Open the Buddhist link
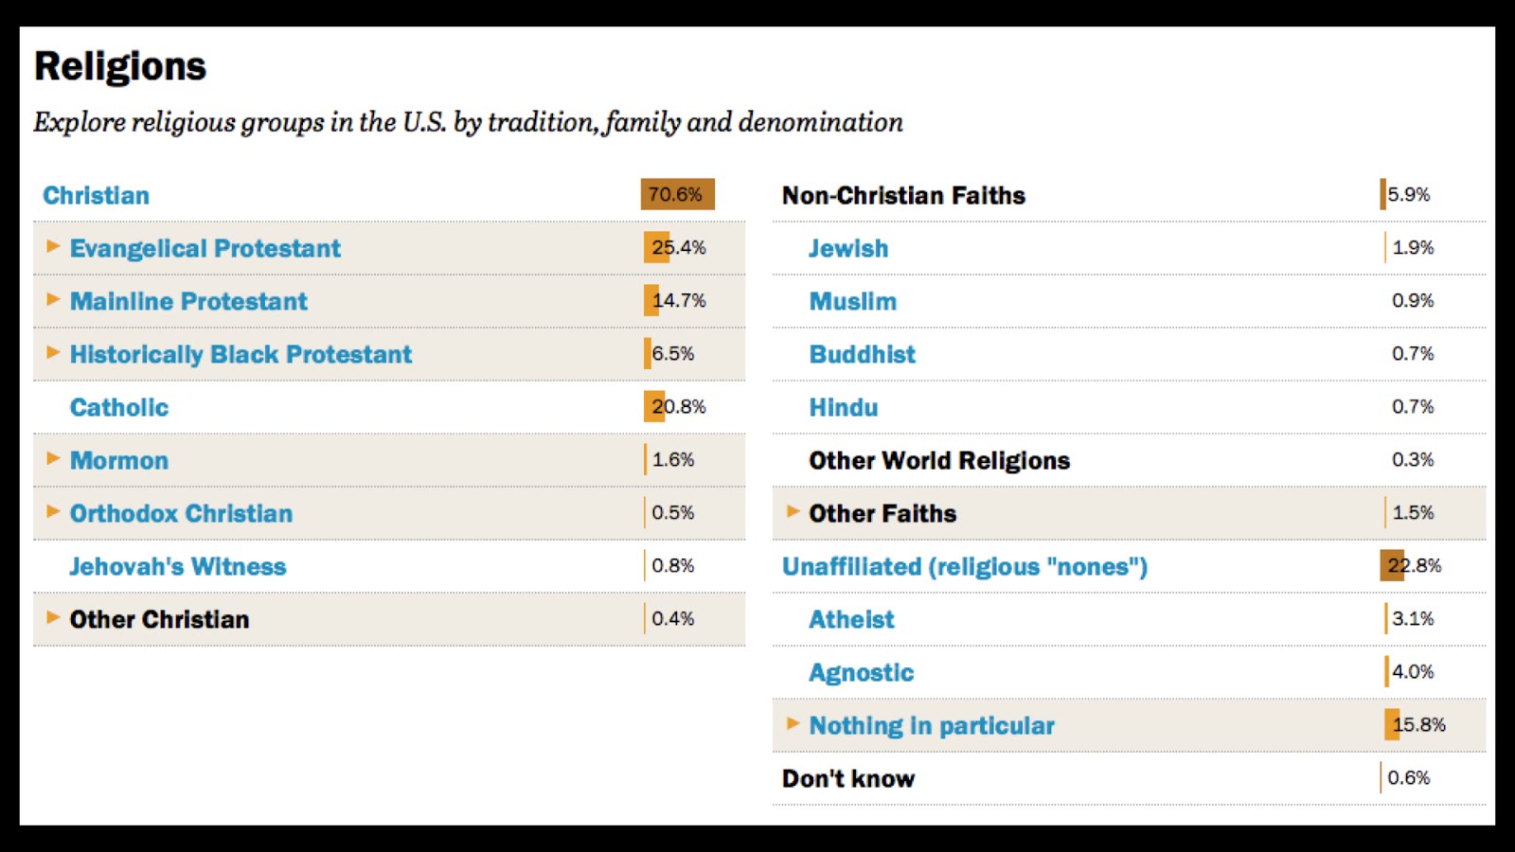Image resolution: width=1515 pixels, height=852 pixels. (x=862, y=355)
